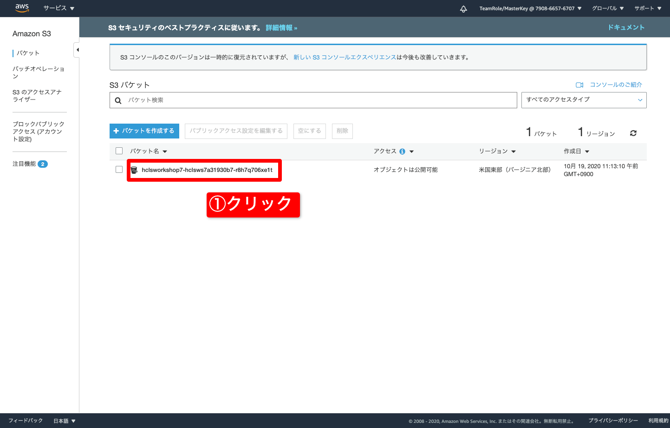Click the search magnifier icon
This screenshot has height=428, width=670.
[x=118, y=100]
